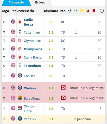Open the bold Stella Rossa opponent link
Viewport: 107px width, 124px height.
click(28, 22)
